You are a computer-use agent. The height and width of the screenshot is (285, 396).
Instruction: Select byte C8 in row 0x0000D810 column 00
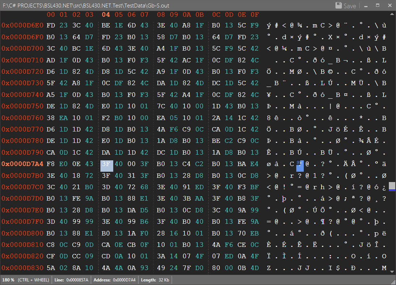[51, 245]
